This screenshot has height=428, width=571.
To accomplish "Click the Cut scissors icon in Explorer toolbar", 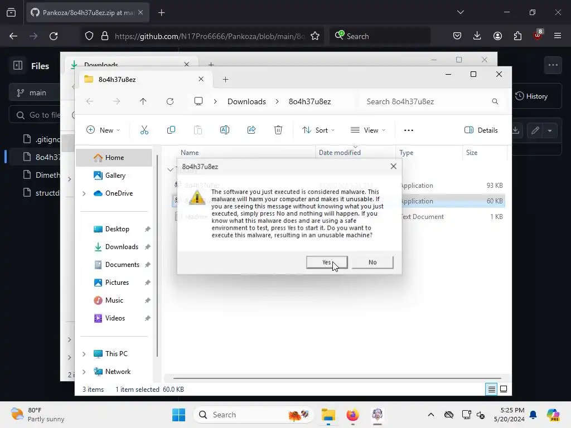I will 144,130.
